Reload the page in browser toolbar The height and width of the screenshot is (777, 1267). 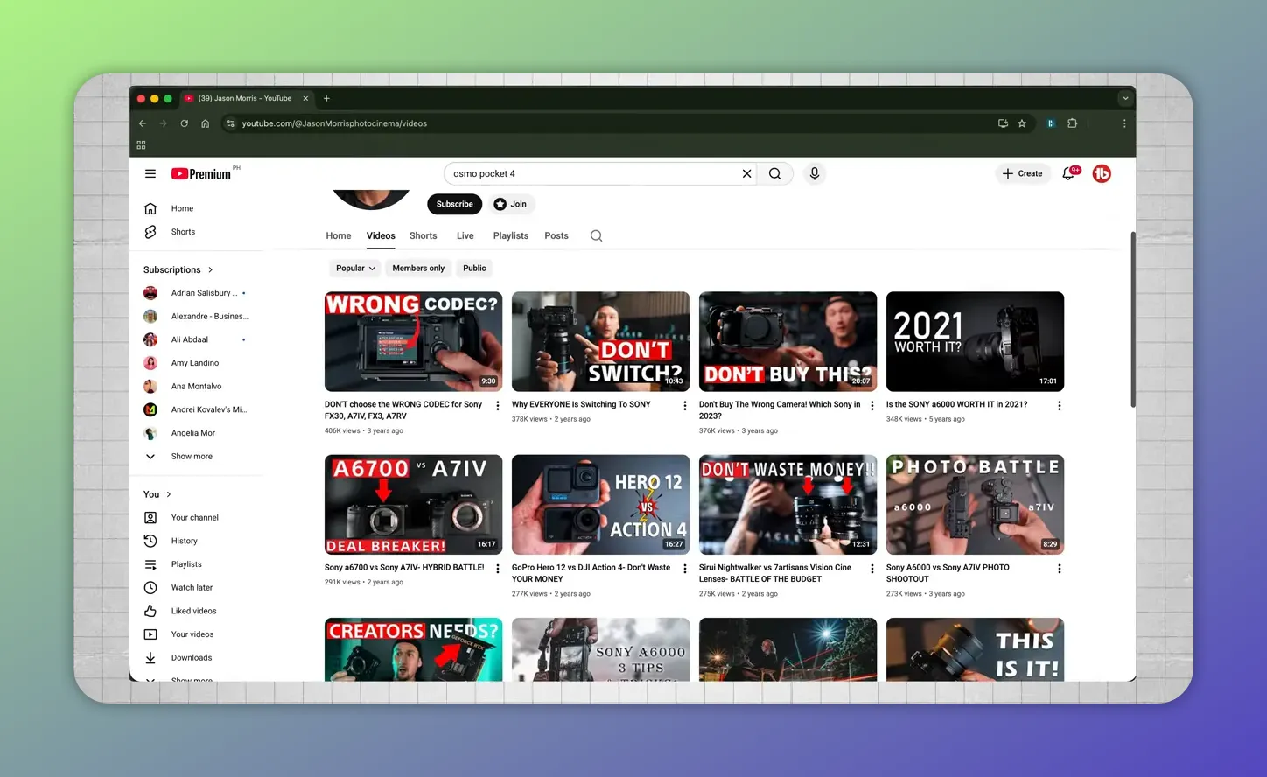(x=185, y=123)
